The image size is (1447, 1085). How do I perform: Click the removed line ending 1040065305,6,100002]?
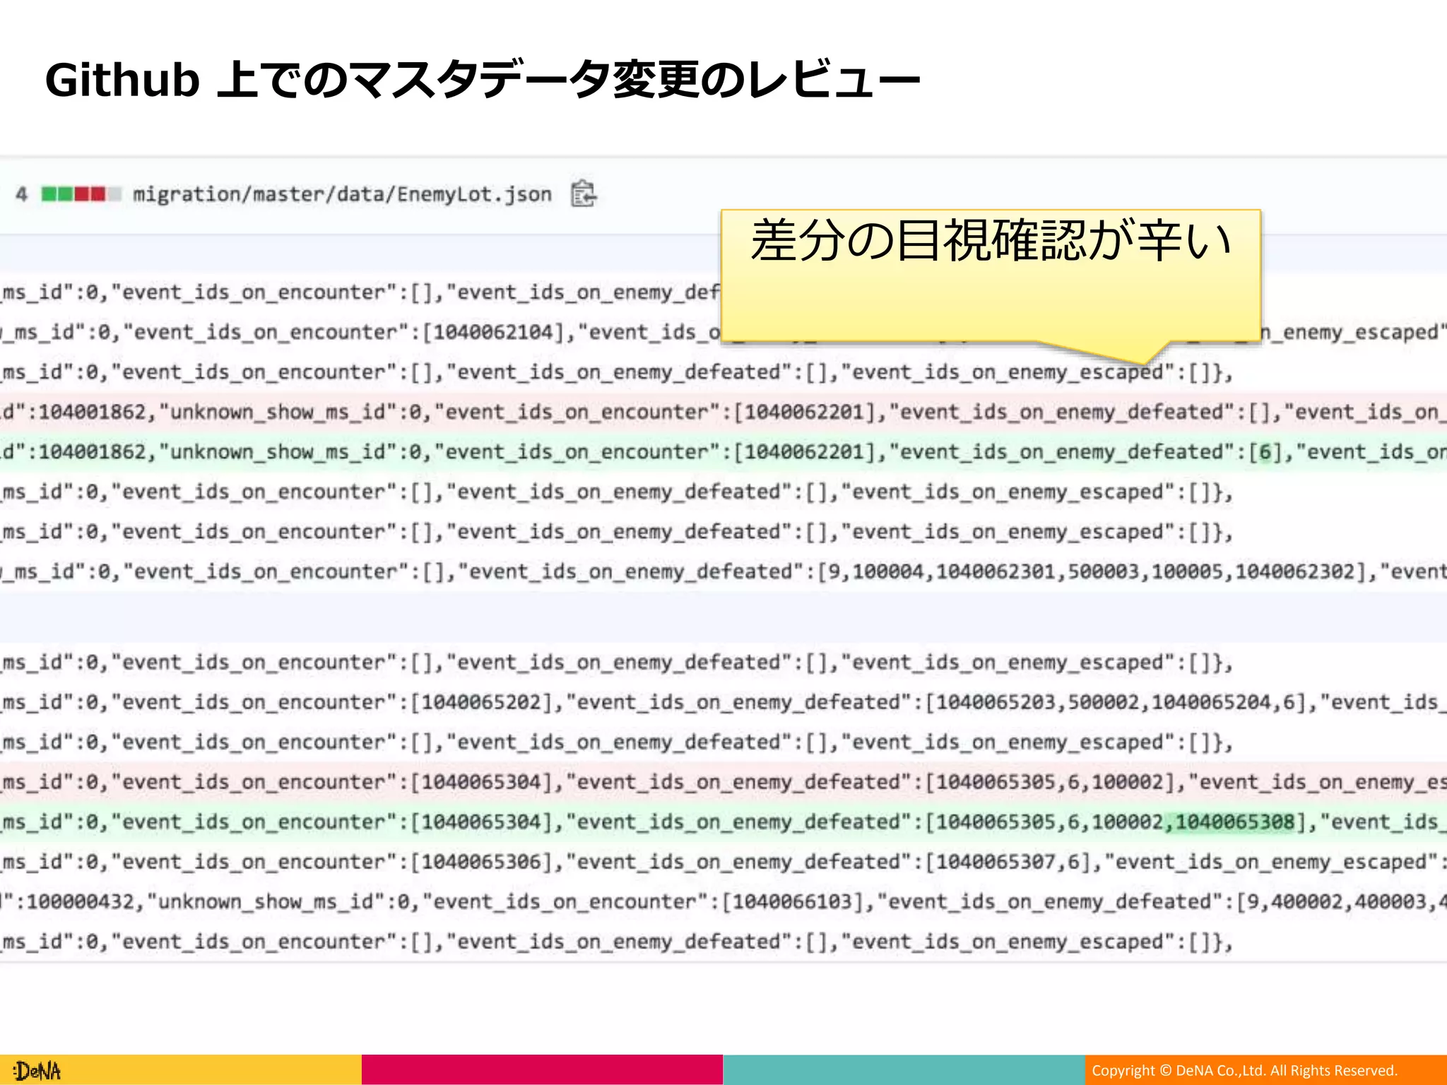coord(723,782)
